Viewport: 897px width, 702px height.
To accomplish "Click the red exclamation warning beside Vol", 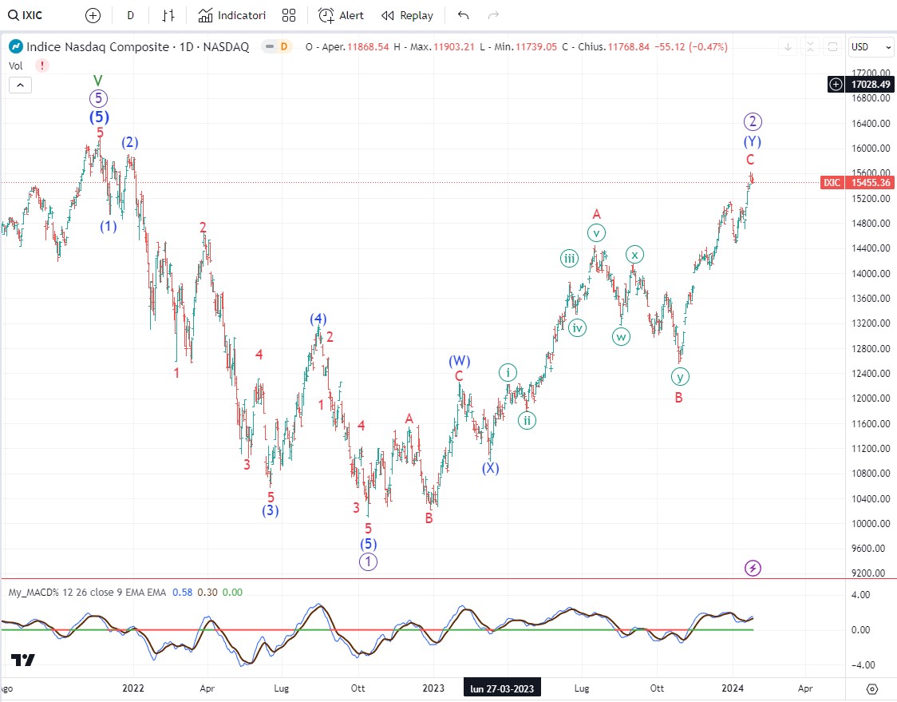I will [41, 65].
